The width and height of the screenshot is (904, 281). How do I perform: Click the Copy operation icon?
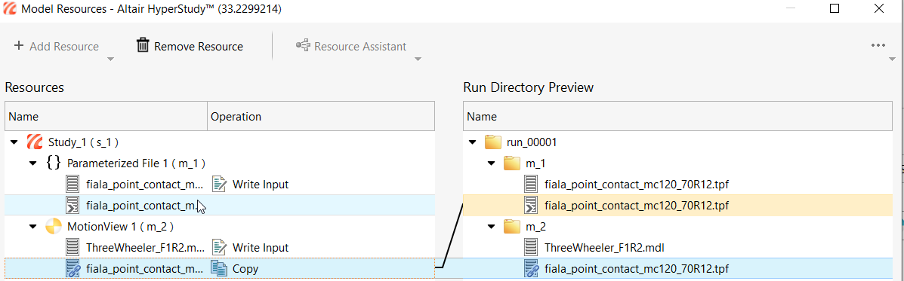219,268
